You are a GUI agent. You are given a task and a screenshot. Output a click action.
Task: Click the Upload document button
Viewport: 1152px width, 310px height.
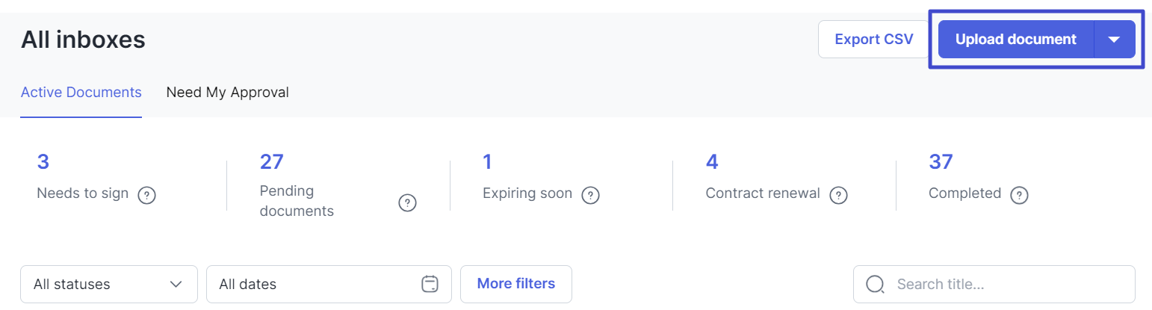click(1015, 40)
